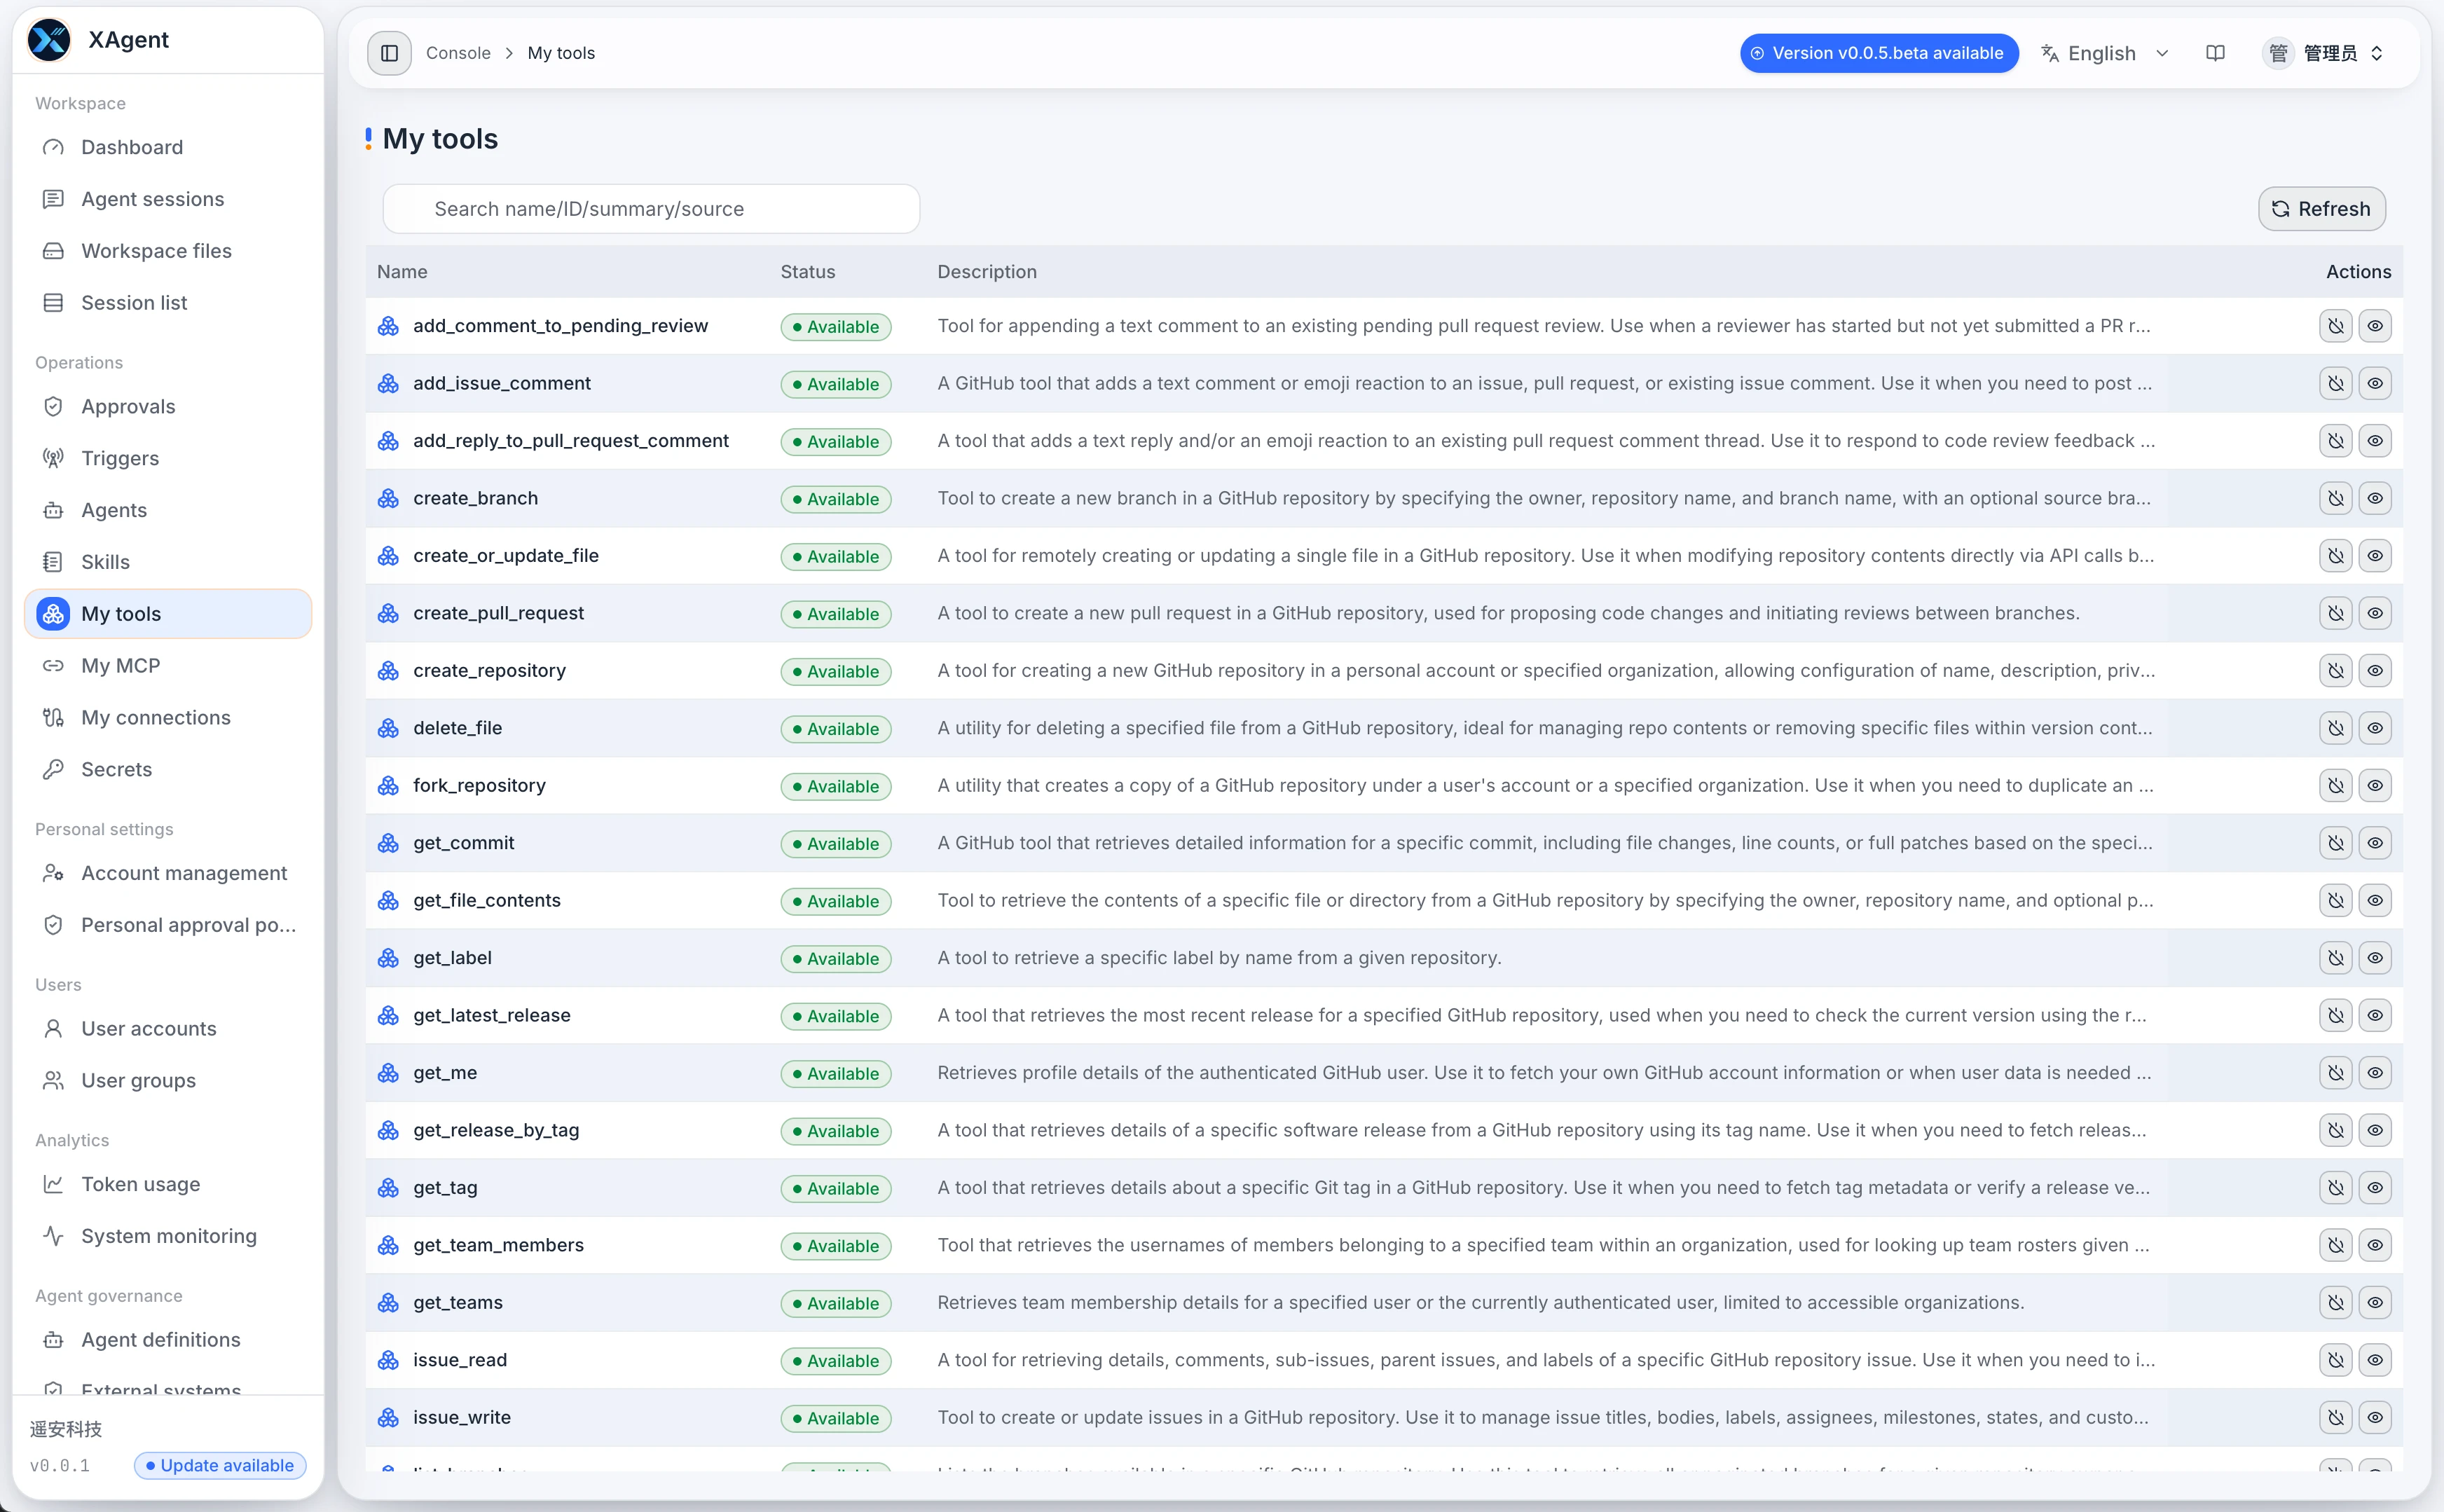Click the Name column header

click(x=402, y=272)
